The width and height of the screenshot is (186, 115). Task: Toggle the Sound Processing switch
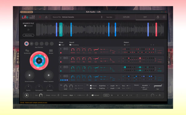point(70,45)
